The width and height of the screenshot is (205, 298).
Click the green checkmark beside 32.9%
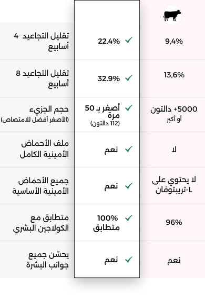coord(129,78)
